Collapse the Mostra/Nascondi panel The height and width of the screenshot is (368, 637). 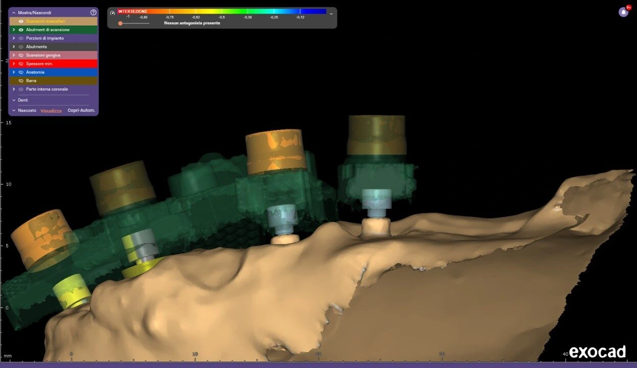coord(13,12)
